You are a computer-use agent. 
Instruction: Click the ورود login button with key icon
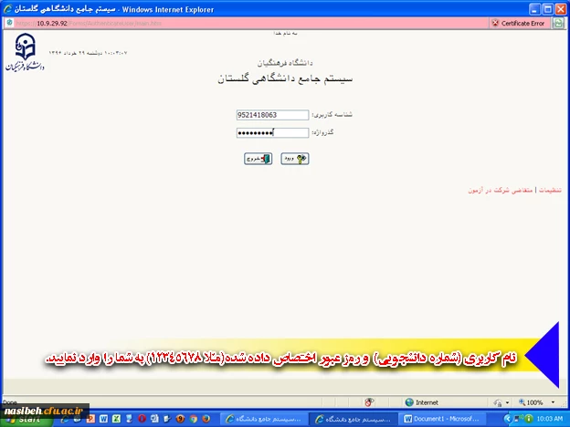294,159
